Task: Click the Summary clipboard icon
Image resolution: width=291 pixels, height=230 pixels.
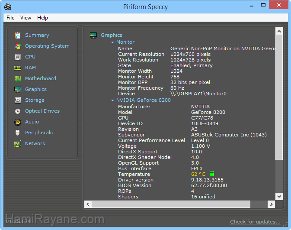Action: 18,36
